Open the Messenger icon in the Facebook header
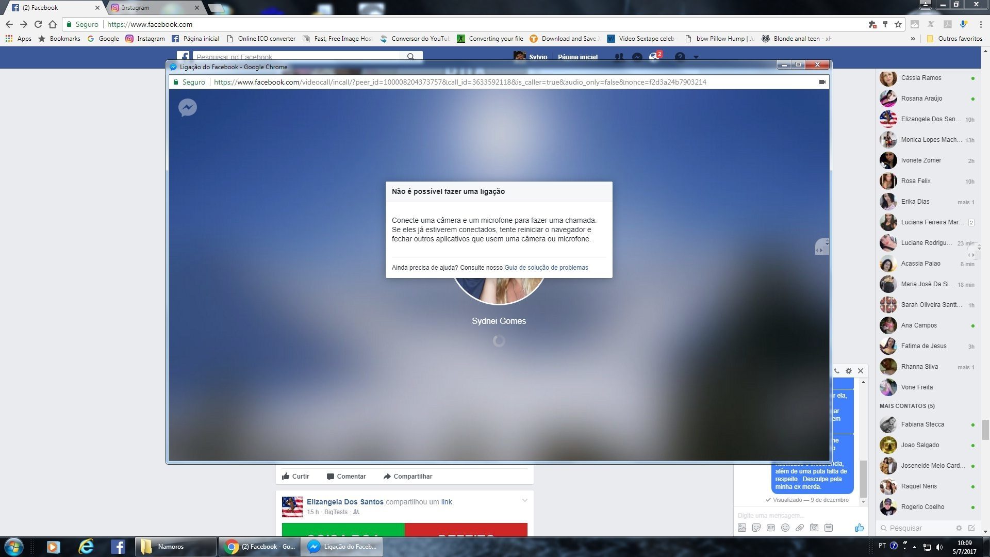The width and height of the screenshot is (990, 557). pyautogui.click(x=637, y=57)
